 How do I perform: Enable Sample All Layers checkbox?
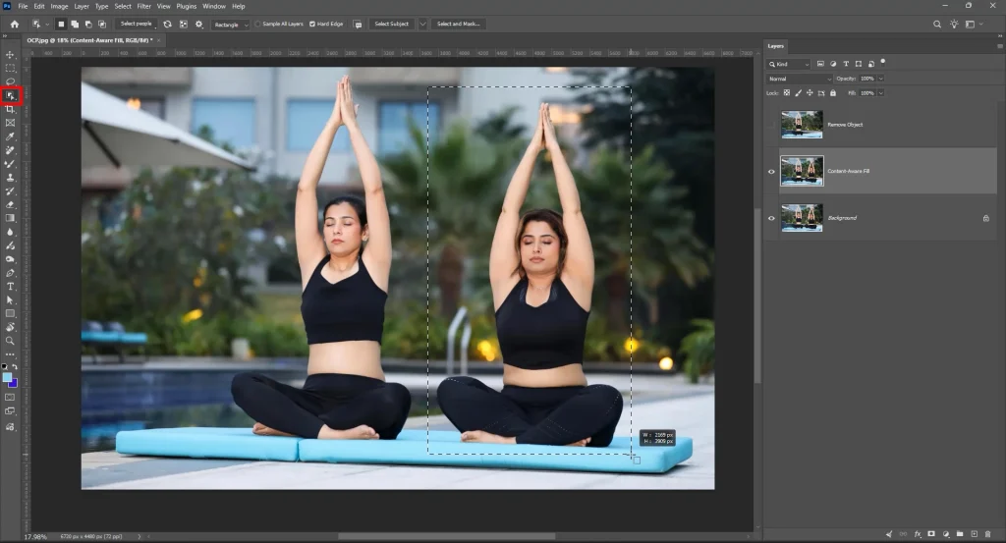tap(258, 25)
